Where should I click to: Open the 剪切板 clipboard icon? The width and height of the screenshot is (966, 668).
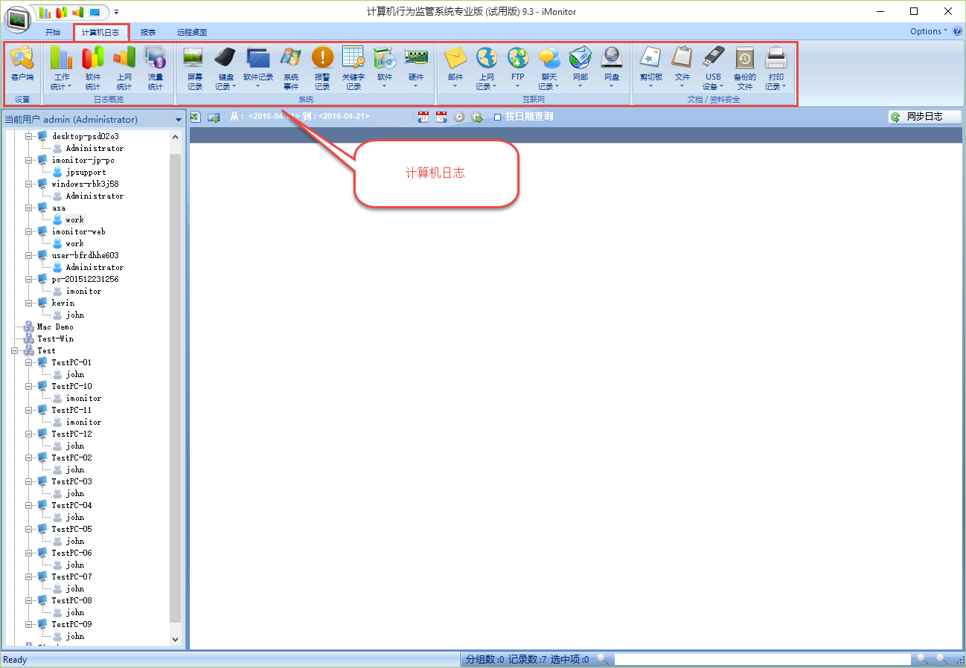click(651, 68)
